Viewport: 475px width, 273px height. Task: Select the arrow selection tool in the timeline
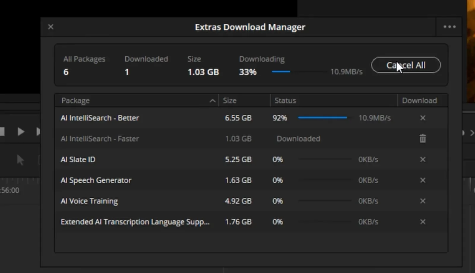20,160
